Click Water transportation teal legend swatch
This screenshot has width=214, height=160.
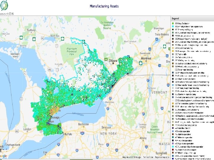[x=173, y=137]
